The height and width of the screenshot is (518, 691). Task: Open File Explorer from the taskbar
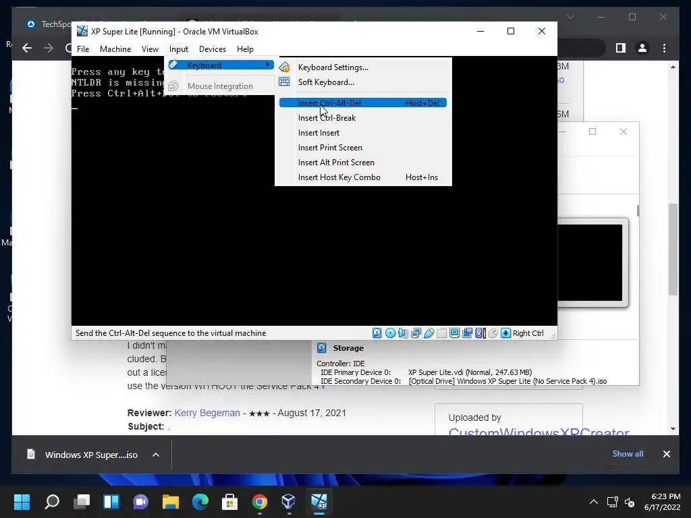click(x=171, y=501)
